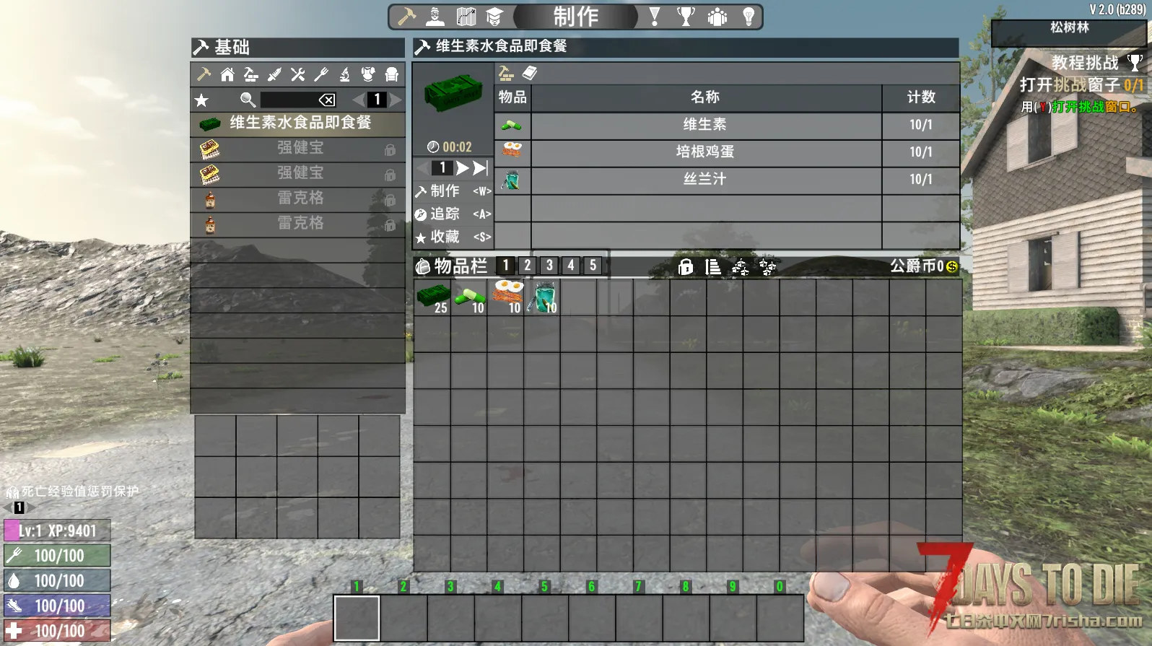Screen dimensions: 1152x646
Task: Select the second locked 强健宝 recipe
Action: pos(297,174)
